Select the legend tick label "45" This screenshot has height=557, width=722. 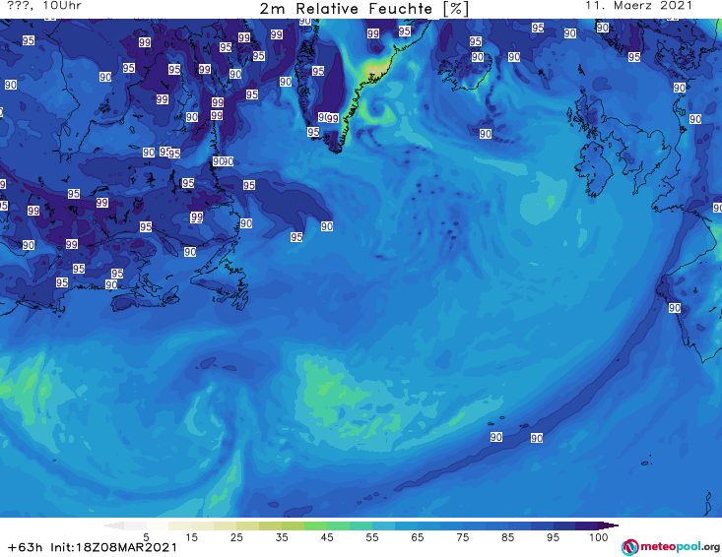point(327,537)
